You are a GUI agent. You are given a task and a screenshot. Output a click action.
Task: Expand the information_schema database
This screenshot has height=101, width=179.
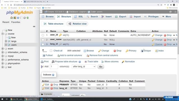(x=3, y=52)
